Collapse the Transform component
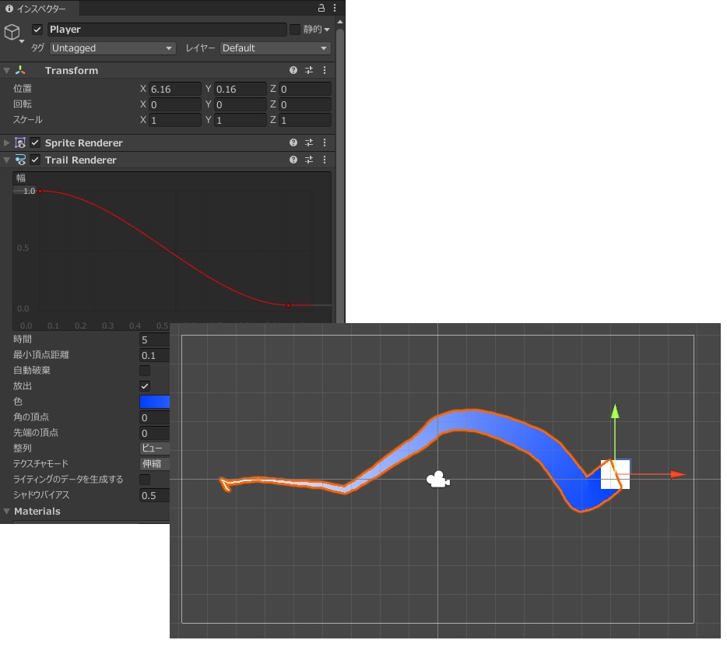The width and height of the screenshot is (727, 647). (x=6, y=71)
